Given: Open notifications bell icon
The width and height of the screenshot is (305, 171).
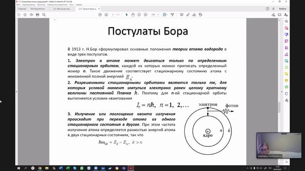Looking at the screenshot, I should [273, 9].
